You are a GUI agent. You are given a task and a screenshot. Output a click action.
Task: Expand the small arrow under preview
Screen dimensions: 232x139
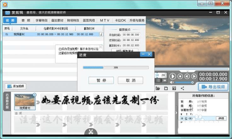tap(188, 71)
